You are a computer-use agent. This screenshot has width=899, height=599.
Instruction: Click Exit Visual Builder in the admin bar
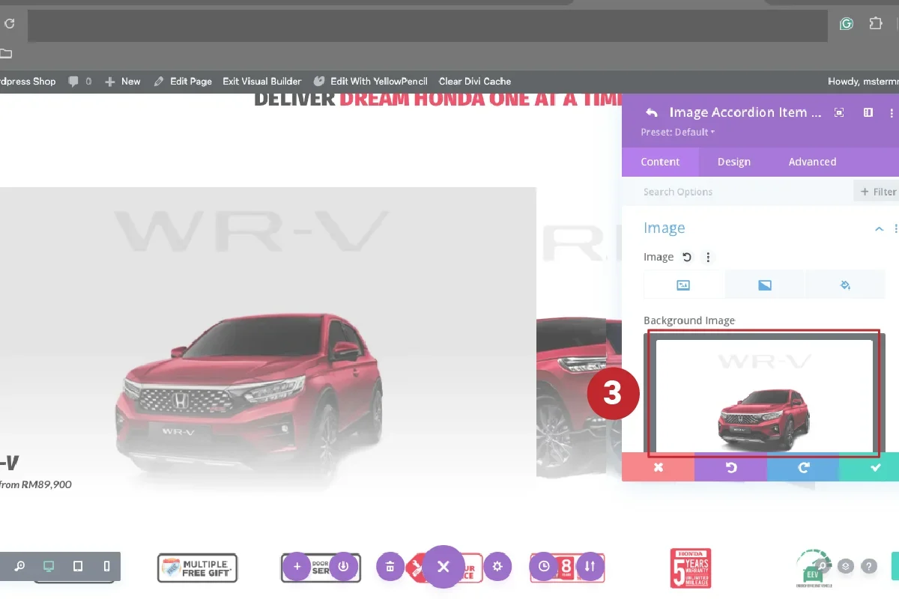pos(261,81)
